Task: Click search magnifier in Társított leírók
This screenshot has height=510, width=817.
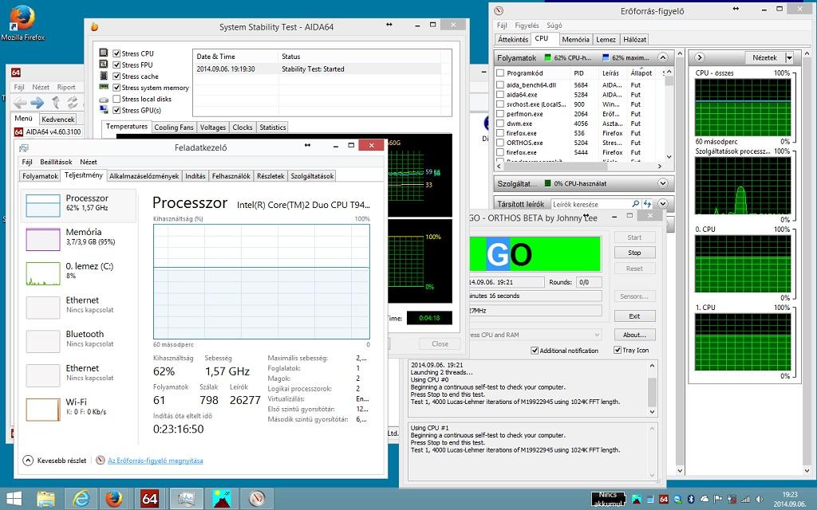Action: coord(635,204)
